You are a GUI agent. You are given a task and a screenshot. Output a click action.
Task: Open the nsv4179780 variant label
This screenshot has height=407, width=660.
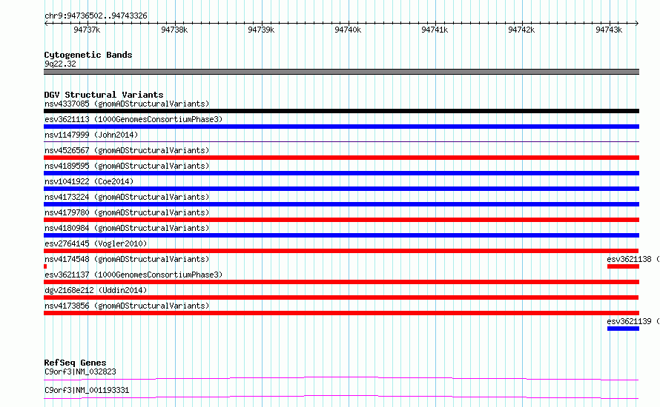pyautogui.click(x=127, y=212)
